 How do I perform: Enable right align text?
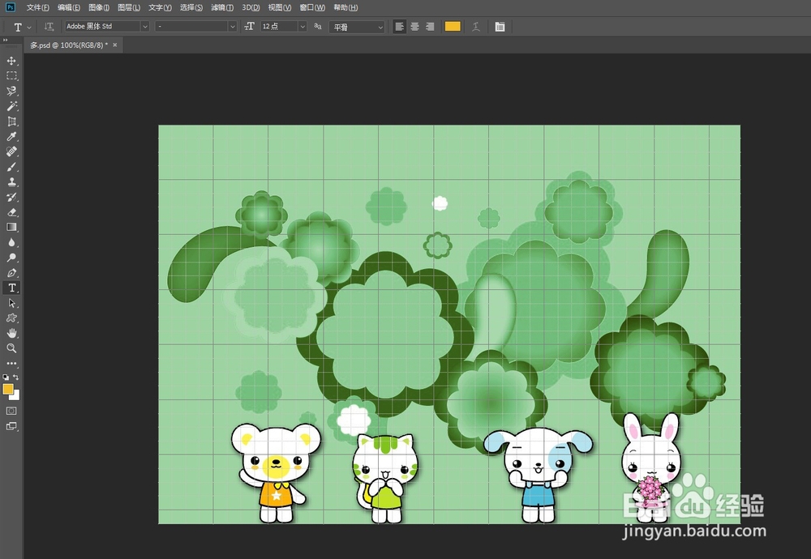pos(429,27)
